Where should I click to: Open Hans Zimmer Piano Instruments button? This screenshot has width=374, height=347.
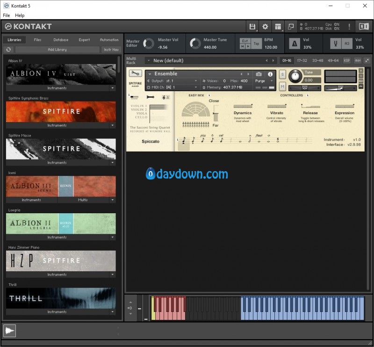(57, 275)
